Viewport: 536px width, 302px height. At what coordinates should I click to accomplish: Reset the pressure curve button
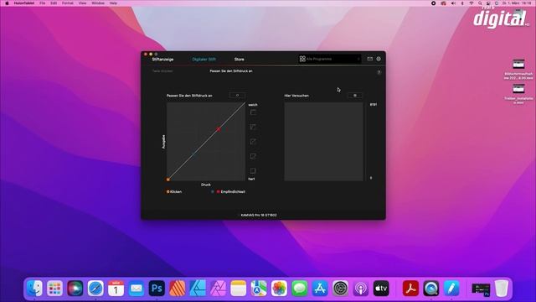click(x=237, y=95)
